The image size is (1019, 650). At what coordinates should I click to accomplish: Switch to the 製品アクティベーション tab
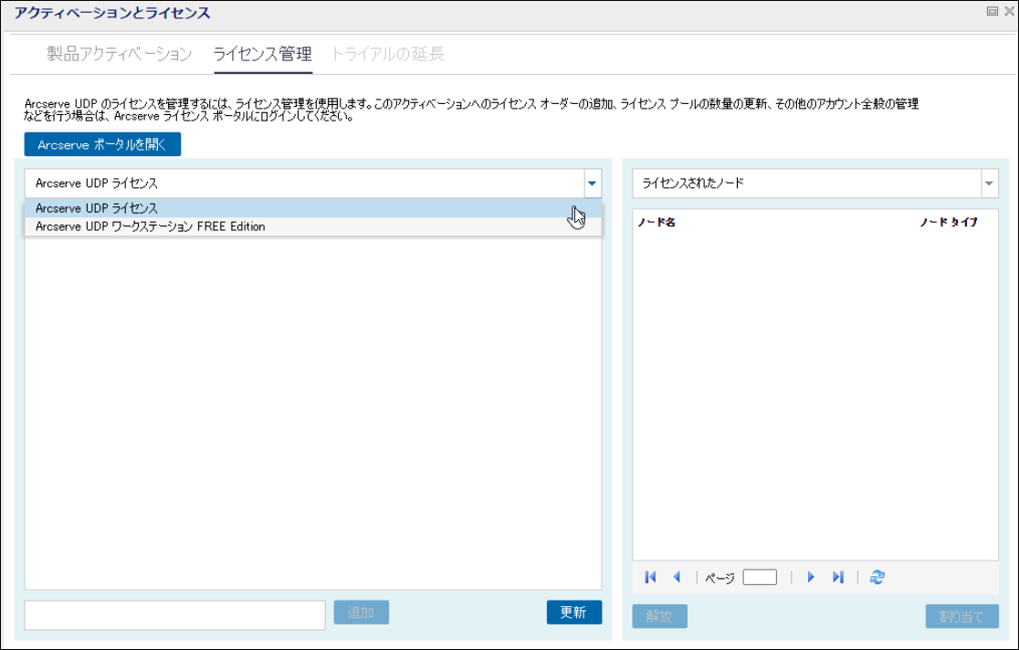(120, 54)
